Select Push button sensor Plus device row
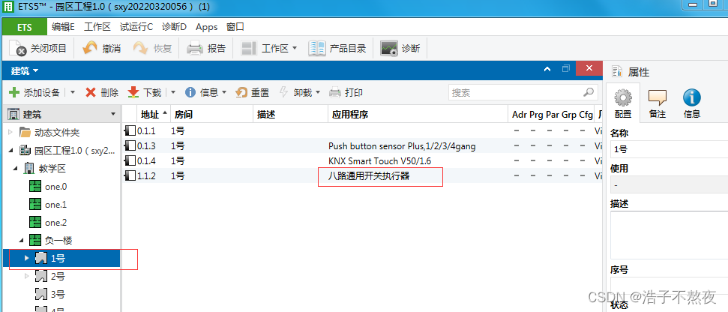The image size is (728, 312). (x=361, y=146)
